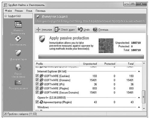Select the Иммунизация shield sidebar icon
The image size is (150, 118).
[x=18, y=53]
